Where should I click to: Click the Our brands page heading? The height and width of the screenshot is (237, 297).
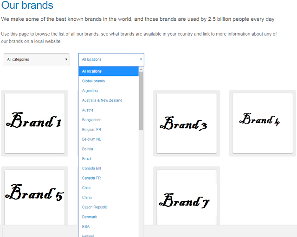[27, 5]
